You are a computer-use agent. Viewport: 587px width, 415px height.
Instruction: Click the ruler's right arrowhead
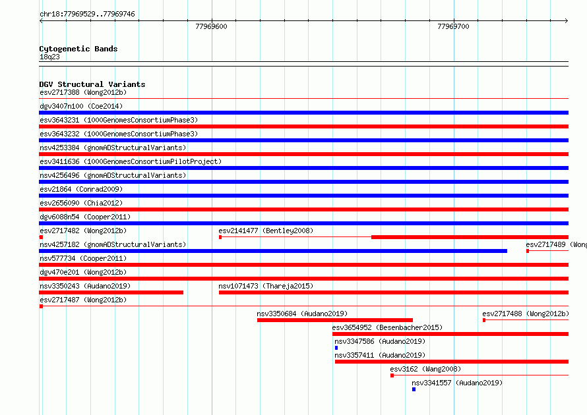[567, 21]
